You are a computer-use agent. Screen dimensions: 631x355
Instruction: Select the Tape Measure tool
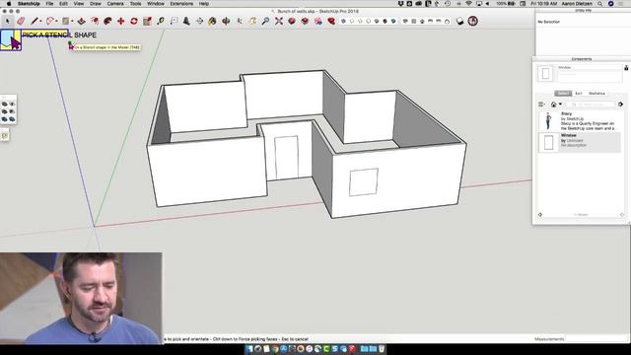[x=161, y=21]
